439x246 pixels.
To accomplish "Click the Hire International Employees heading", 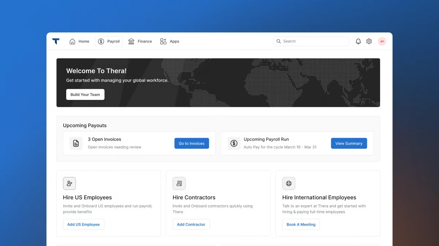I will [319, 198].
